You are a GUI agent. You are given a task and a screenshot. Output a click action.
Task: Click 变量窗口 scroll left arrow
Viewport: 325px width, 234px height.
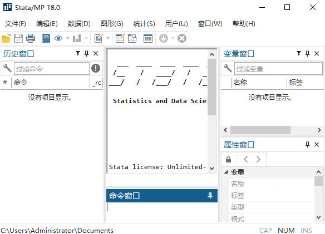[x=225, y=130]
